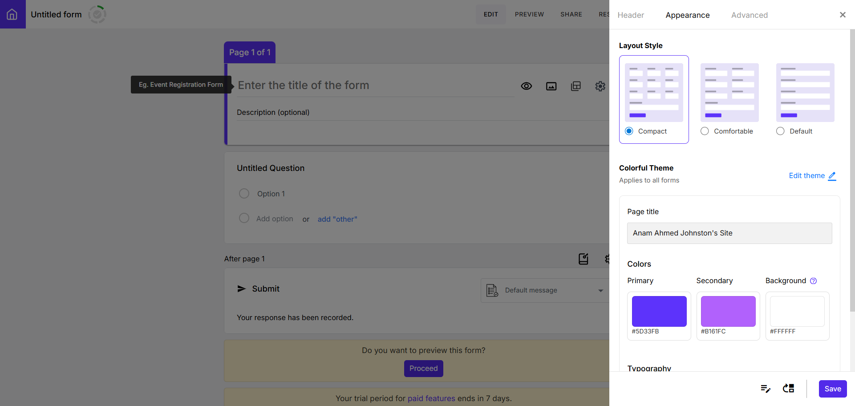Add a header image to the form
The image size is (855, 406).
pos(551,86)
